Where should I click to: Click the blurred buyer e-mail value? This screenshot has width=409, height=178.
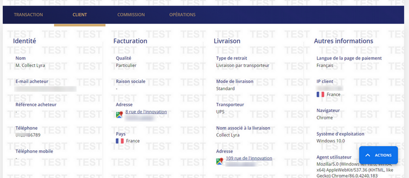[45, 89]
